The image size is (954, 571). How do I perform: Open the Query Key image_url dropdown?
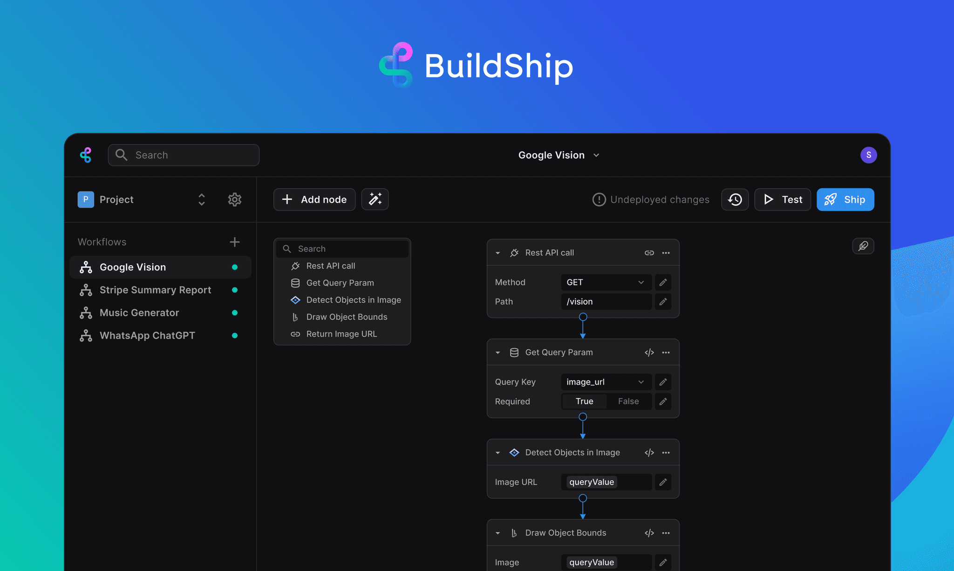(x=606, y=381)
